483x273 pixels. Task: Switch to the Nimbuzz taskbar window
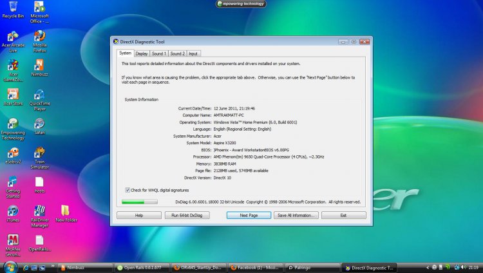pyautogui.click(x=85, y=268)
